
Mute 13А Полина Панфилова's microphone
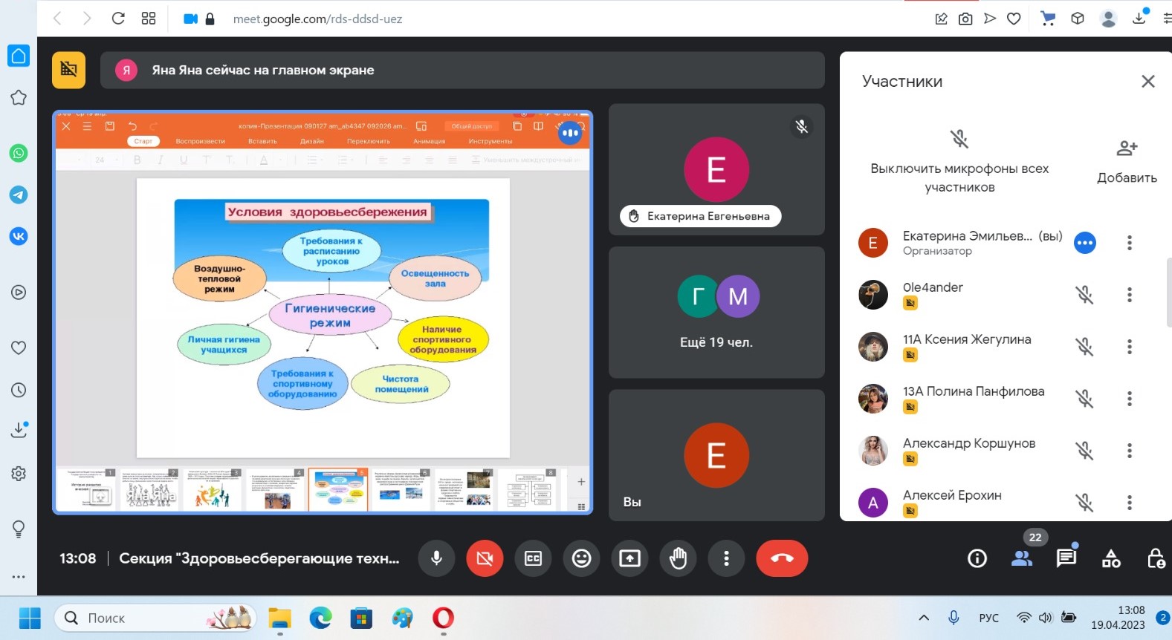pyautogui.click(x=1085, y=399)
